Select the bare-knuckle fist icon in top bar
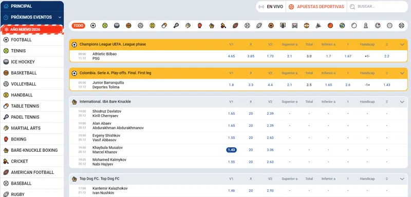Screen dimensions: 411x197 click(212, 26)
